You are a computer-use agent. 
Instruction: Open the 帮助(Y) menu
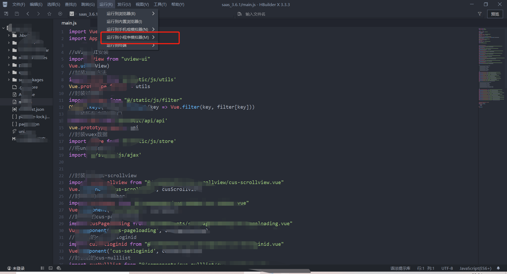[x=178, y=4]
